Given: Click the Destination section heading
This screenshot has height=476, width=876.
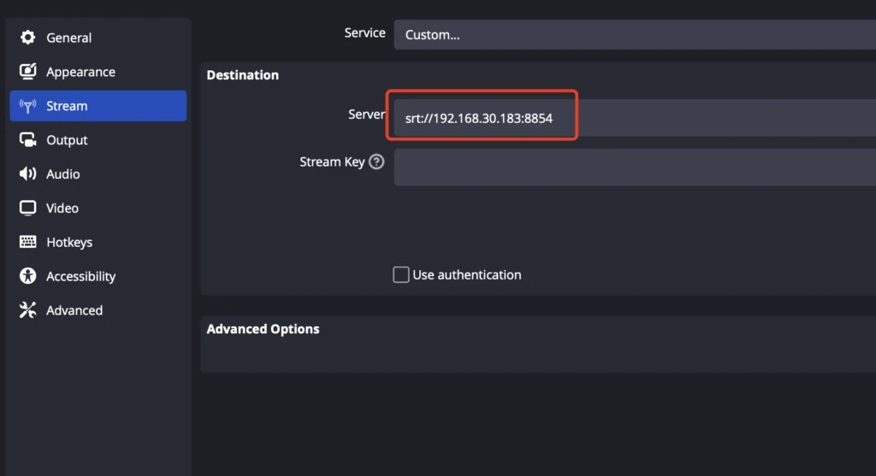Looking at the screenshot, I should tap(242, 75).
